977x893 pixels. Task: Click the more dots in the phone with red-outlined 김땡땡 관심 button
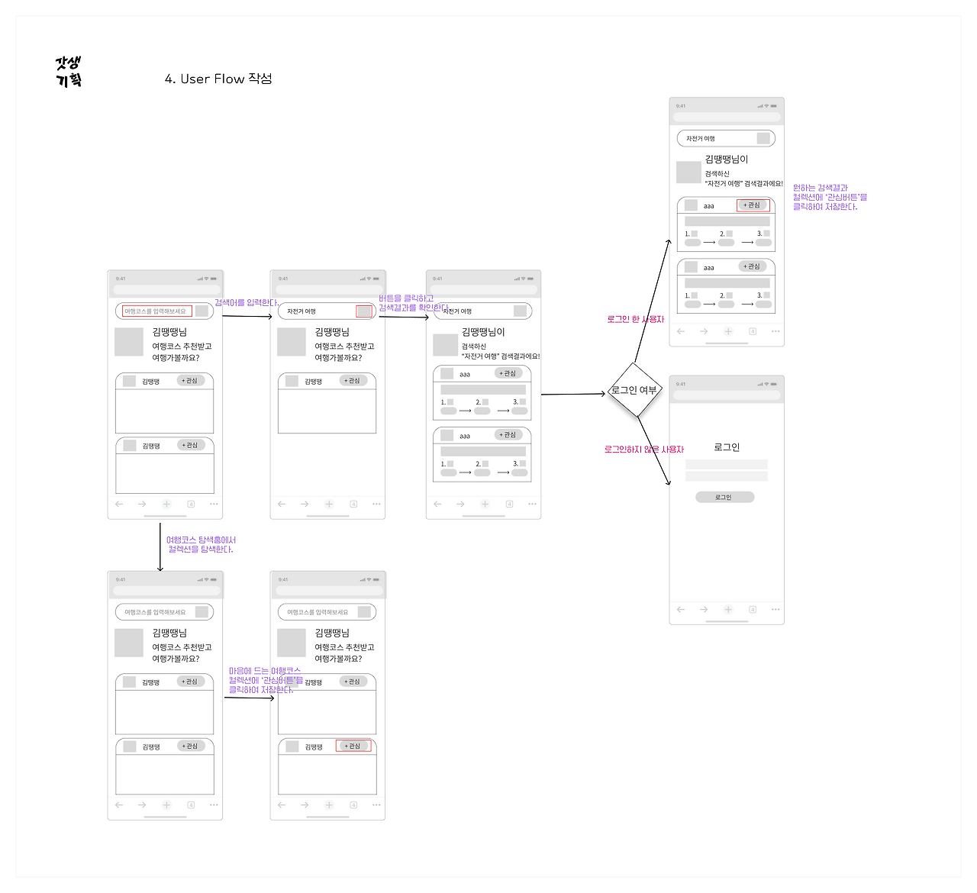pos(376,804)
